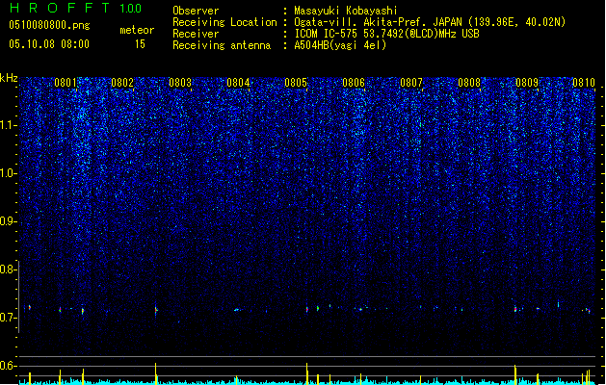Click the Ogata-vill. Akita-Pref. JAPAN location text
The height and width of the screenshot is (385, 606).
pyautogui.click(x=430, y=22)
